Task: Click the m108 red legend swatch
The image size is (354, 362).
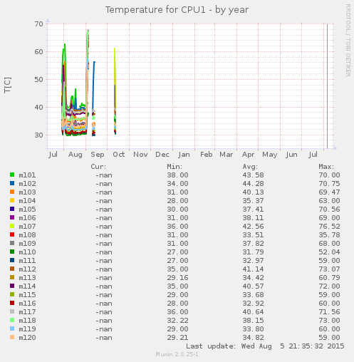Action: (12, 234)
